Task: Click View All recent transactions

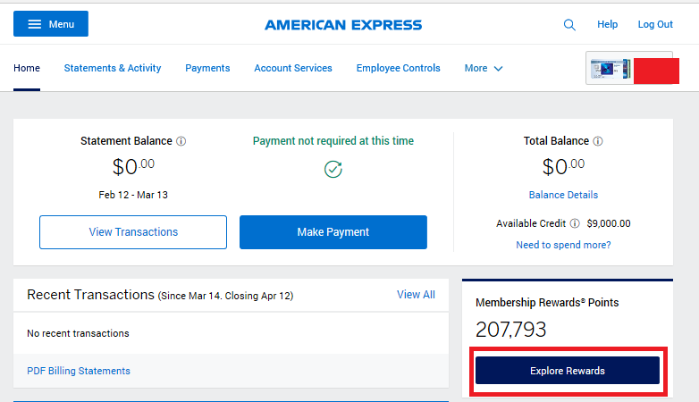Action: pos(416,295)
